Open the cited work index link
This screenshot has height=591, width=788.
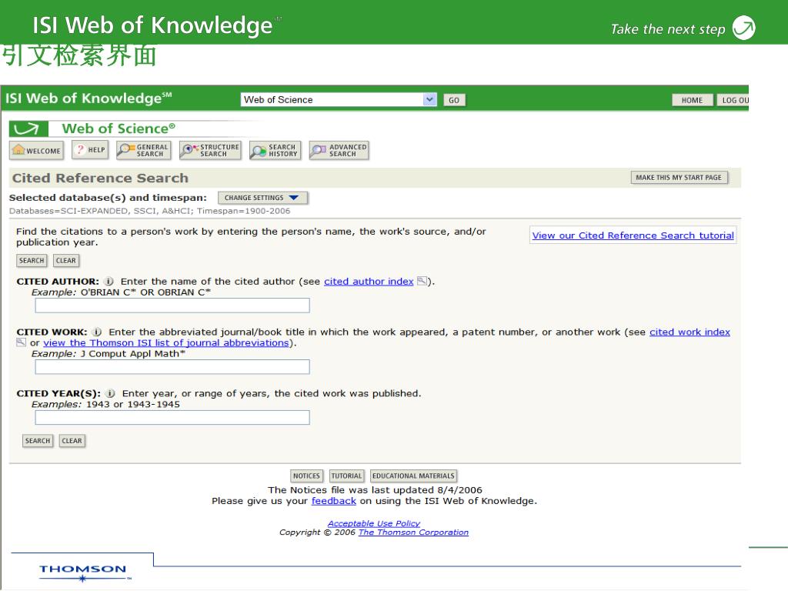tap(689, 332)
